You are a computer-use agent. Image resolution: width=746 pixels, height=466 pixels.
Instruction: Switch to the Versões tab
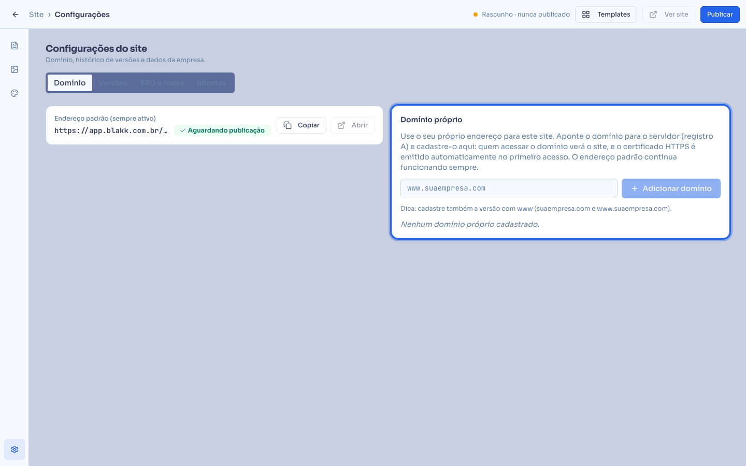point(113,83)
